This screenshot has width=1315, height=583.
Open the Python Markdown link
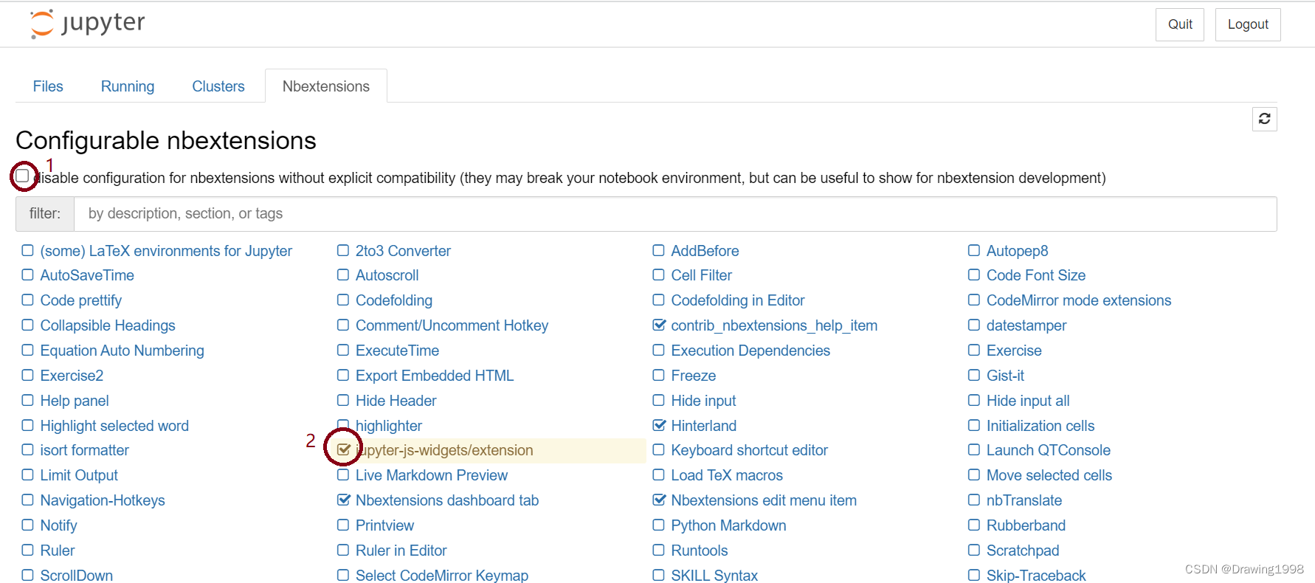pyautogui.click(x=729, y=525)
